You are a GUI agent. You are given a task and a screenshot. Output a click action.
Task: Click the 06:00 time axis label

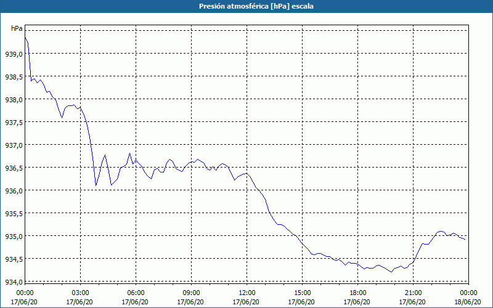click(x=136, y=293)
